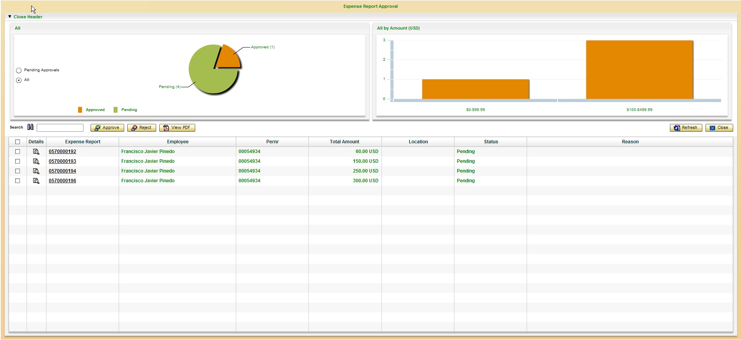This screenshot has width=741, height=340.
Task: Open expense report link 0570000194
Action: pos(62,171)
